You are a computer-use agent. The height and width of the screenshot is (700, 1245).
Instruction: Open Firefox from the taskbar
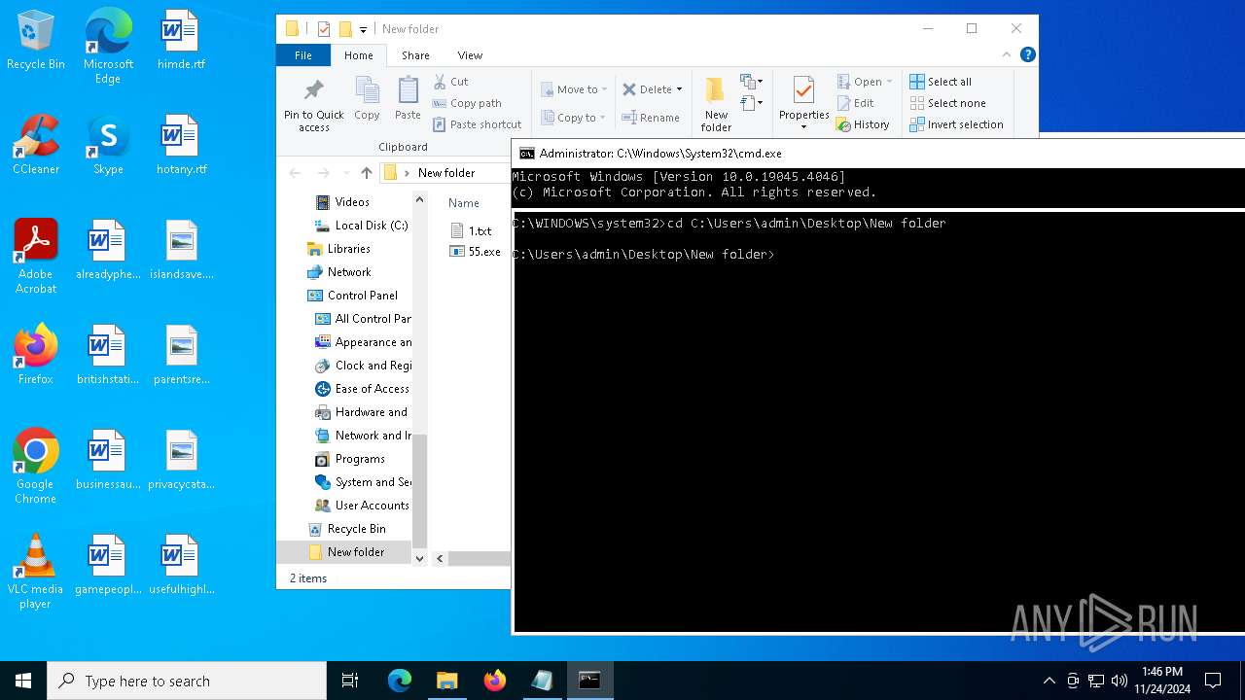pos(494,681)
